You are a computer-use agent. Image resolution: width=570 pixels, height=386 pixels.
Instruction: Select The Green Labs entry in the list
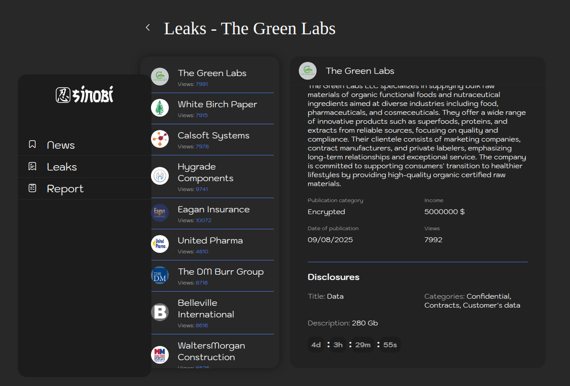click(x=212, y=73)
